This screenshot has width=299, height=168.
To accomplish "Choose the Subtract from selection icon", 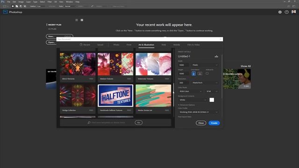I will [21, 6].
